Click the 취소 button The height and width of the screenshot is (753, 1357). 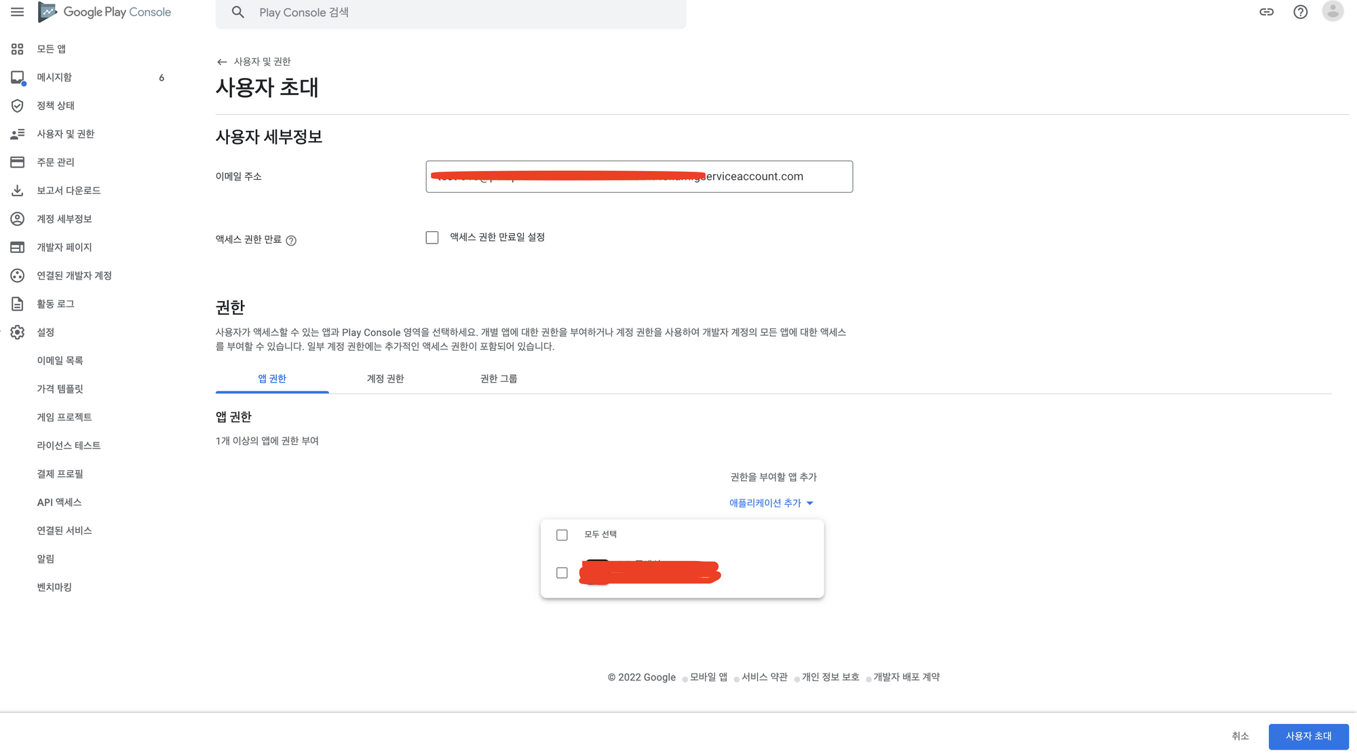1240,736
